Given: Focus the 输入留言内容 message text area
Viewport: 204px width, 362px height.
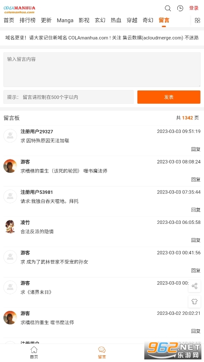Looking at the screenshot, I should pos(102,69).
